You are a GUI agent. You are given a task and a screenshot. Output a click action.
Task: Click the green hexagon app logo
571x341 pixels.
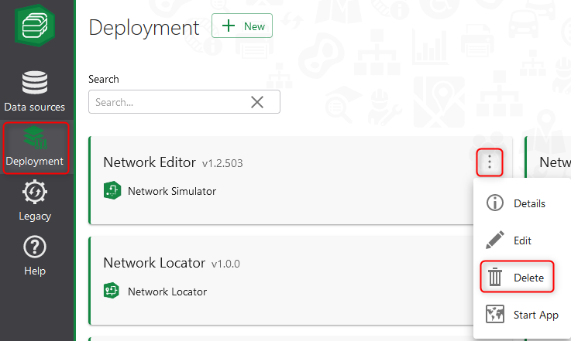click(x=35, y=25)
